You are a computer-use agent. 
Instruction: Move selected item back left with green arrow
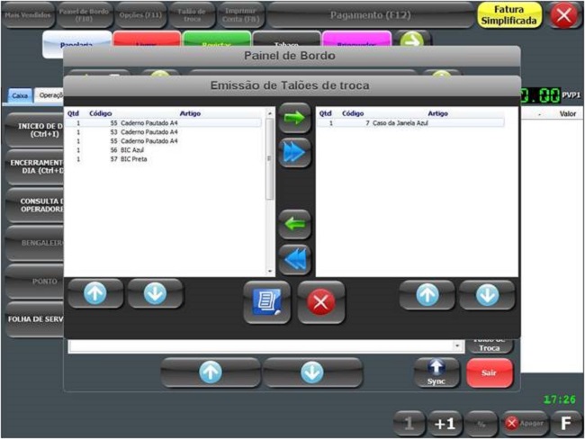(x=295, y=223)
